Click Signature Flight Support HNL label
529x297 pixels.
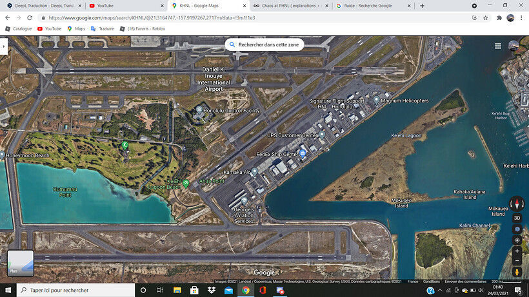coord(337,104)
